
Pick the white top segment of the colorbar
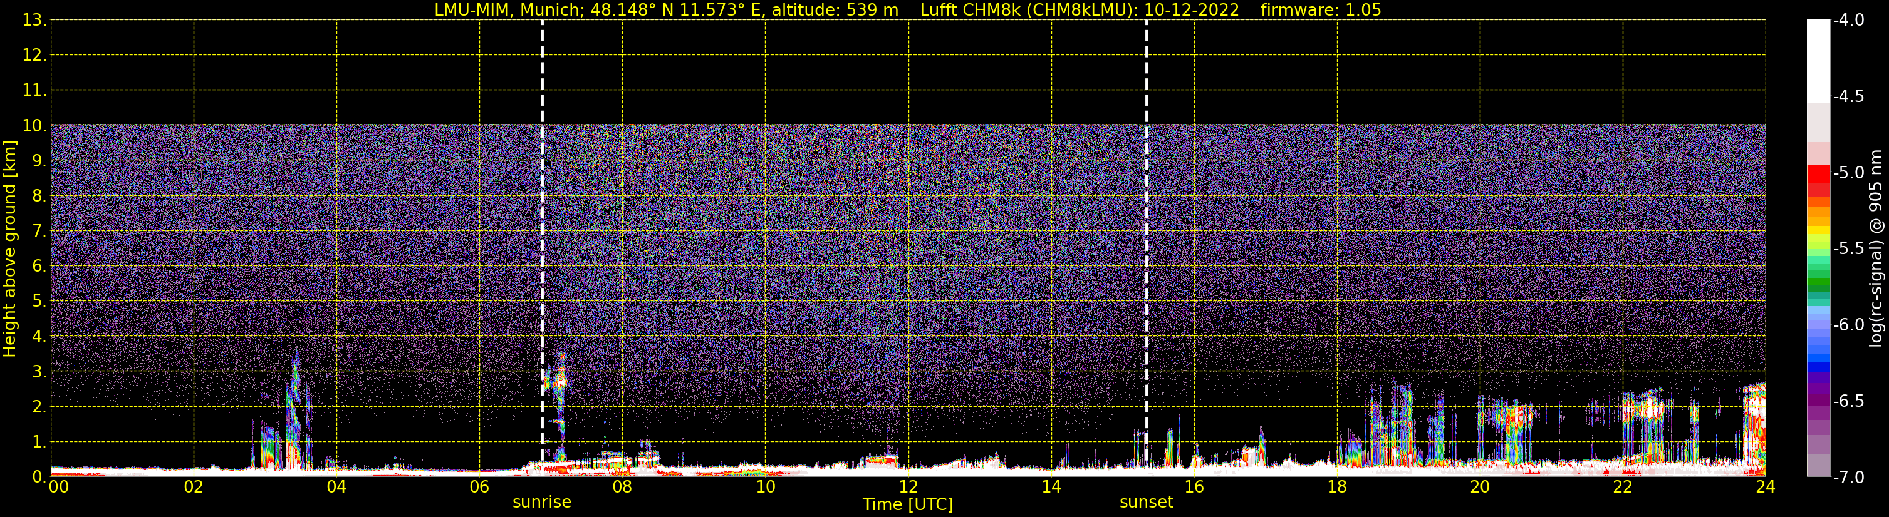pos(1818,61)
